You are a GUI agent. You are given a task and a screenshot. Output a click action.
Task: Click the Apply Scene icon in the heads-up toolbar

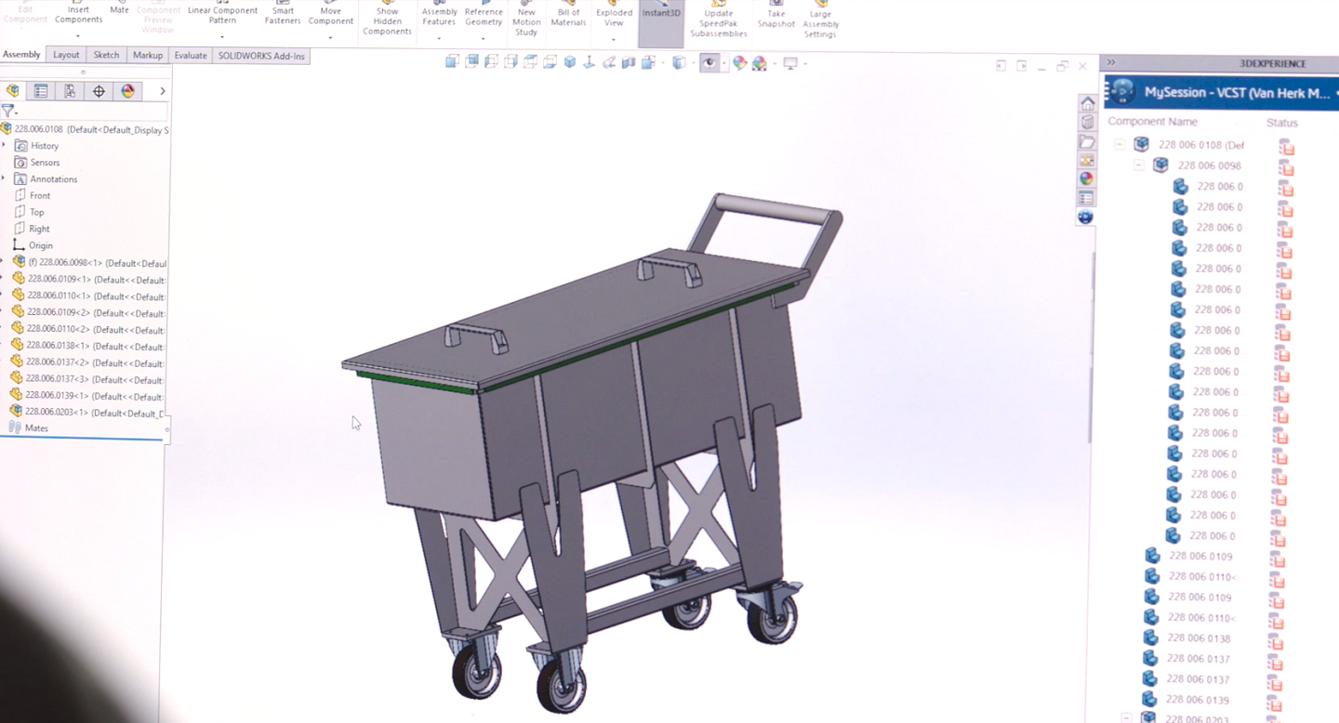(x=760, y=63)
